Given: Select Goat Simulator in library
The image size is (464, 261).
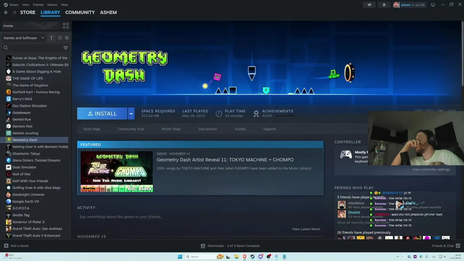Looking at the screenshot, I should [x=24, y=167].
